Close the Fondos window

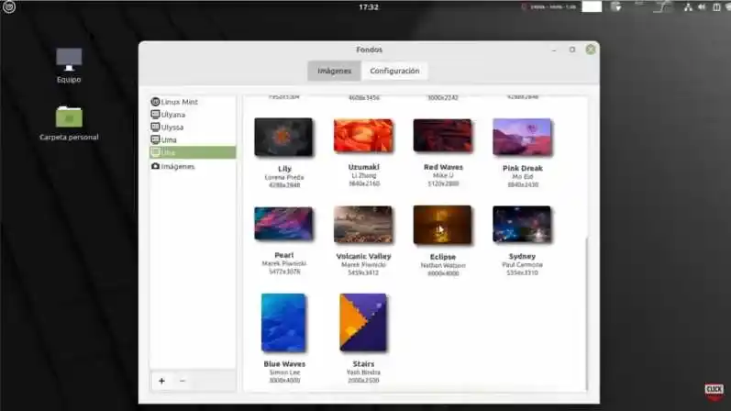[590, 50]
